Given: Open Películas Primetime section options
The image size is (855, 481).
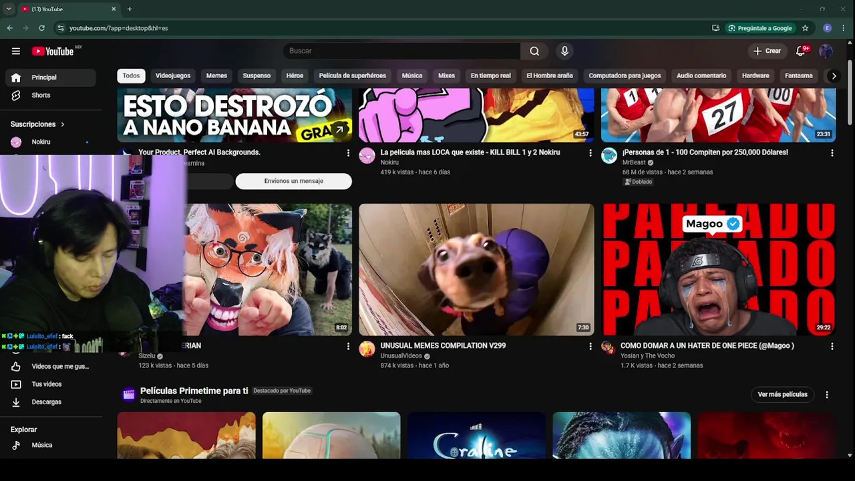Looking at the screenshot, I should 827,394.
